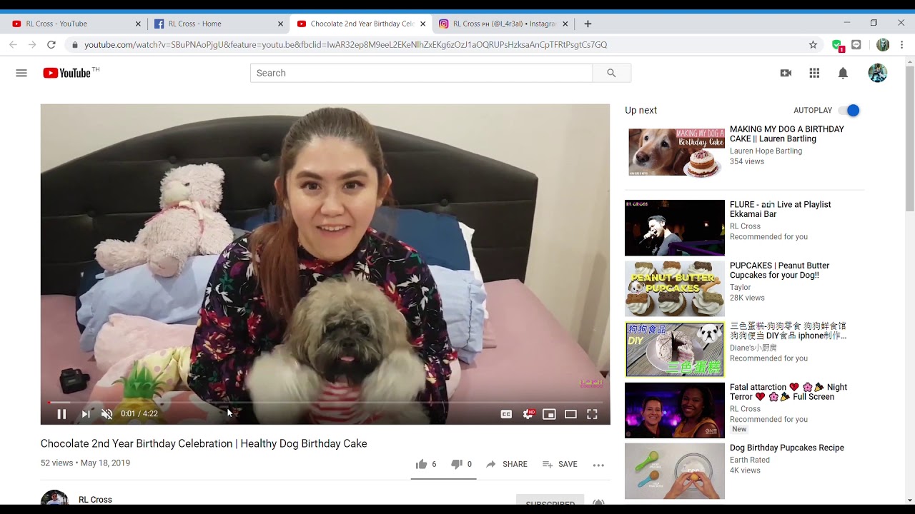
Task: Click the search magnifier button
Action: [611, 73]
